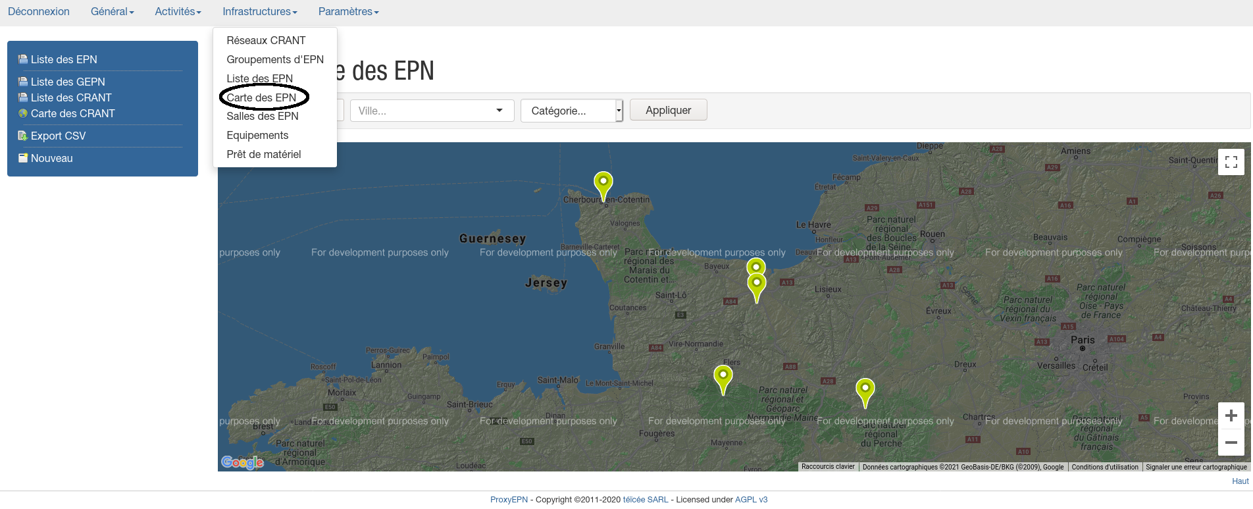1253x509 pixels.
Task: Expand the Activités menu
Action: click(x=178, y=12)
